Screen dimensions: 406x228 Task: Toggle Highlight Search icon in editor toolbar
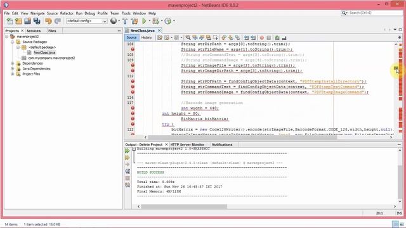coord(208,38)
